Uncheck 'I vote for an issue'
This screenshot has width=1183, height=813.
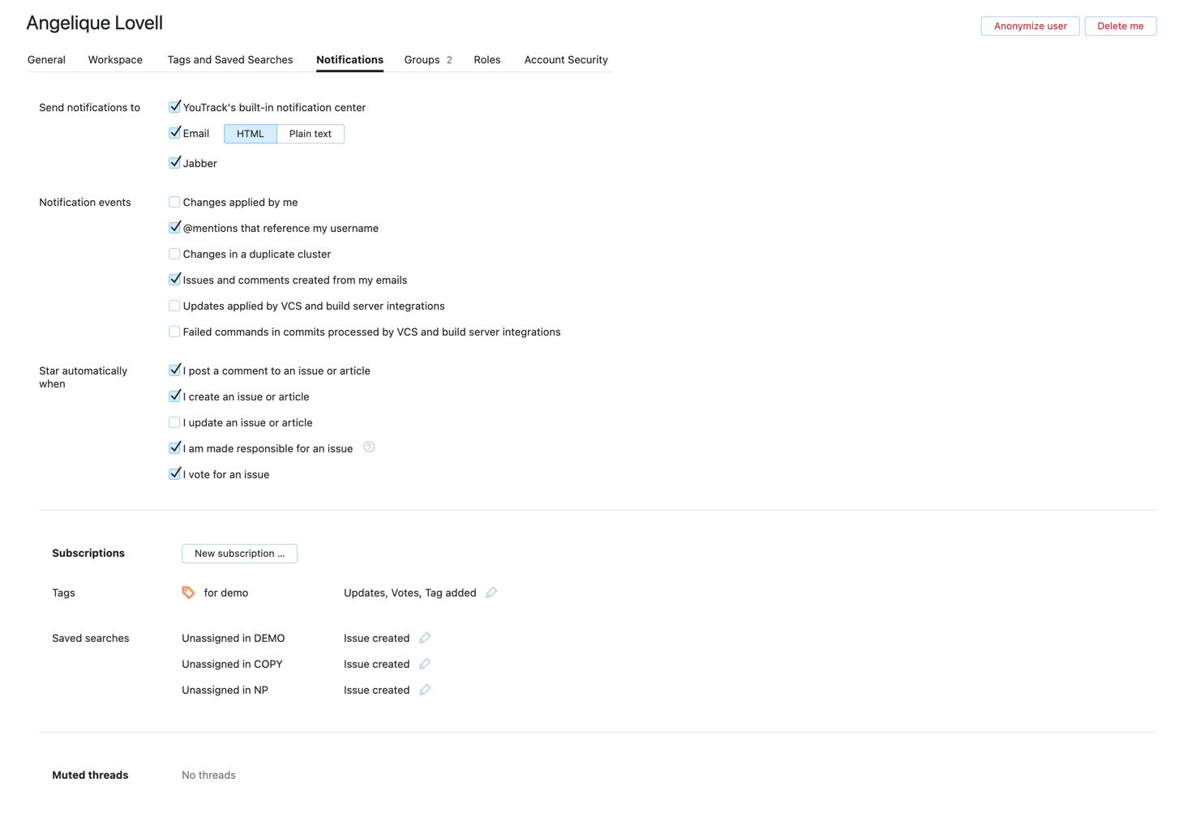click(x=174, y=474)
